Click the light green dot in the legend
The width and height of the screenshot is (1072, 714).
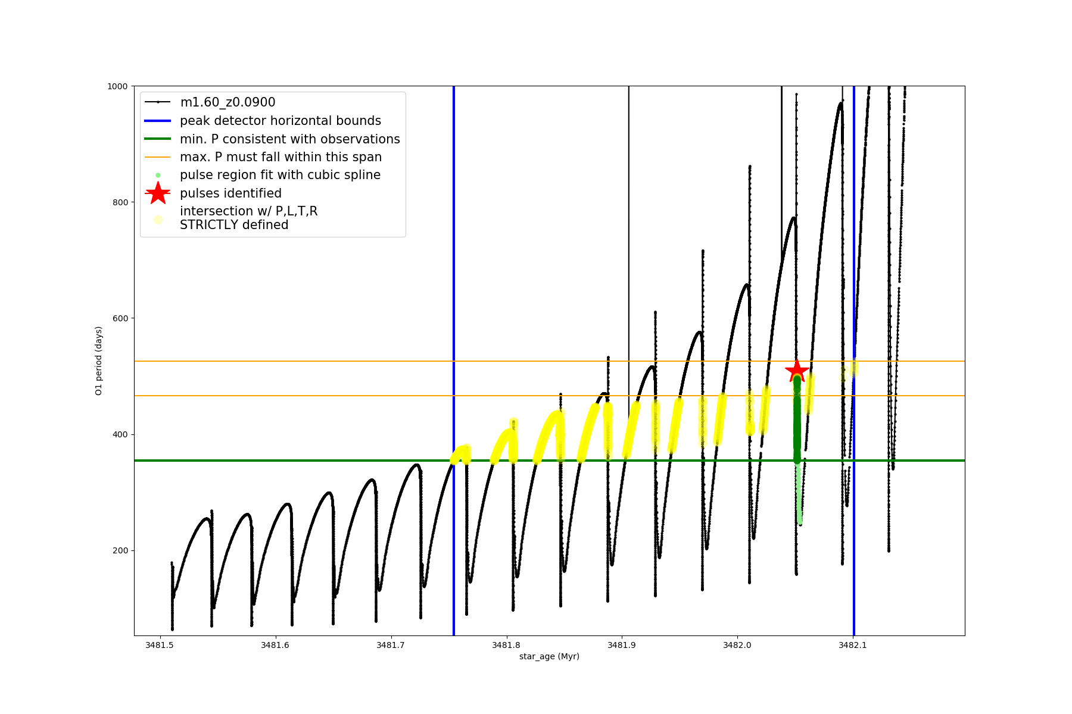point(158,175)
